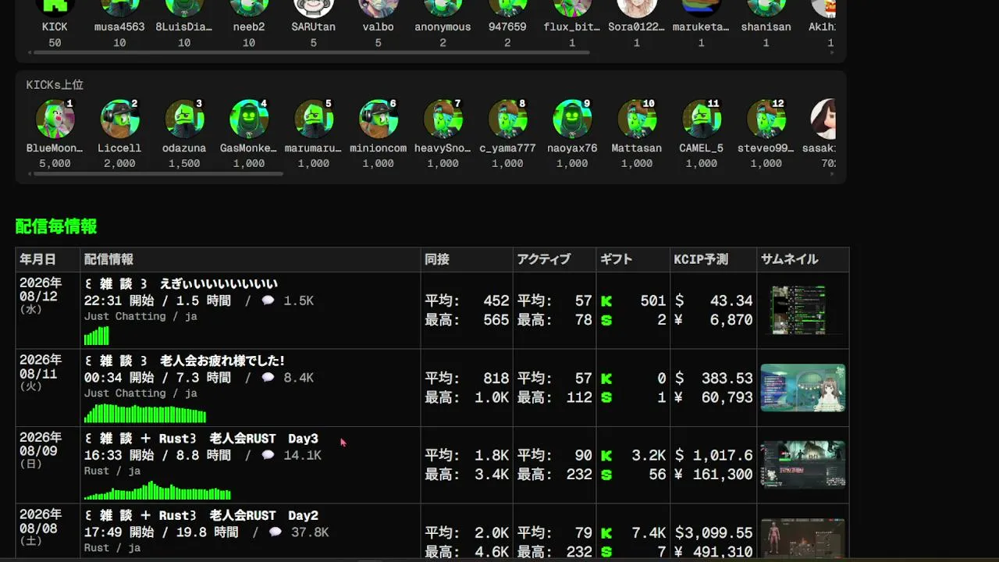Open odazuna's avatar ranked third

click(185, 119)
